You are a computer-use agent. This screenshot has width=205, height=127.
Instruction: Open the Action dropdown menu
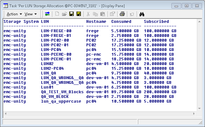click(14, 14)
